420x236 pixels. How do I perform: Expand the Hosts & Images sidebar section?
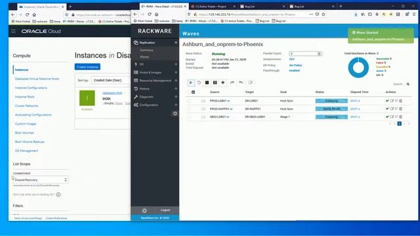point(155,73)
